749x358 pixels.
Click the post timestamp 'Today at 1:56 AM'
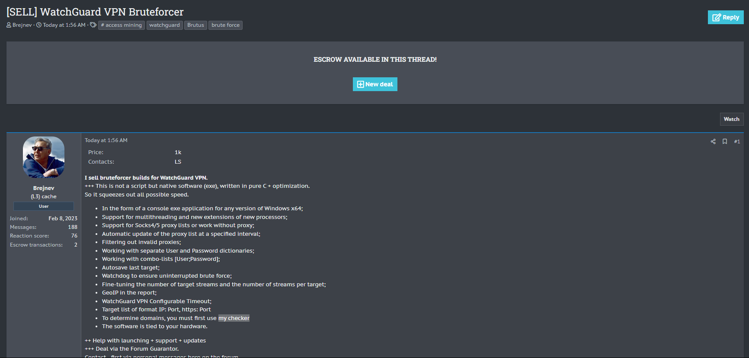pos(106,140)
